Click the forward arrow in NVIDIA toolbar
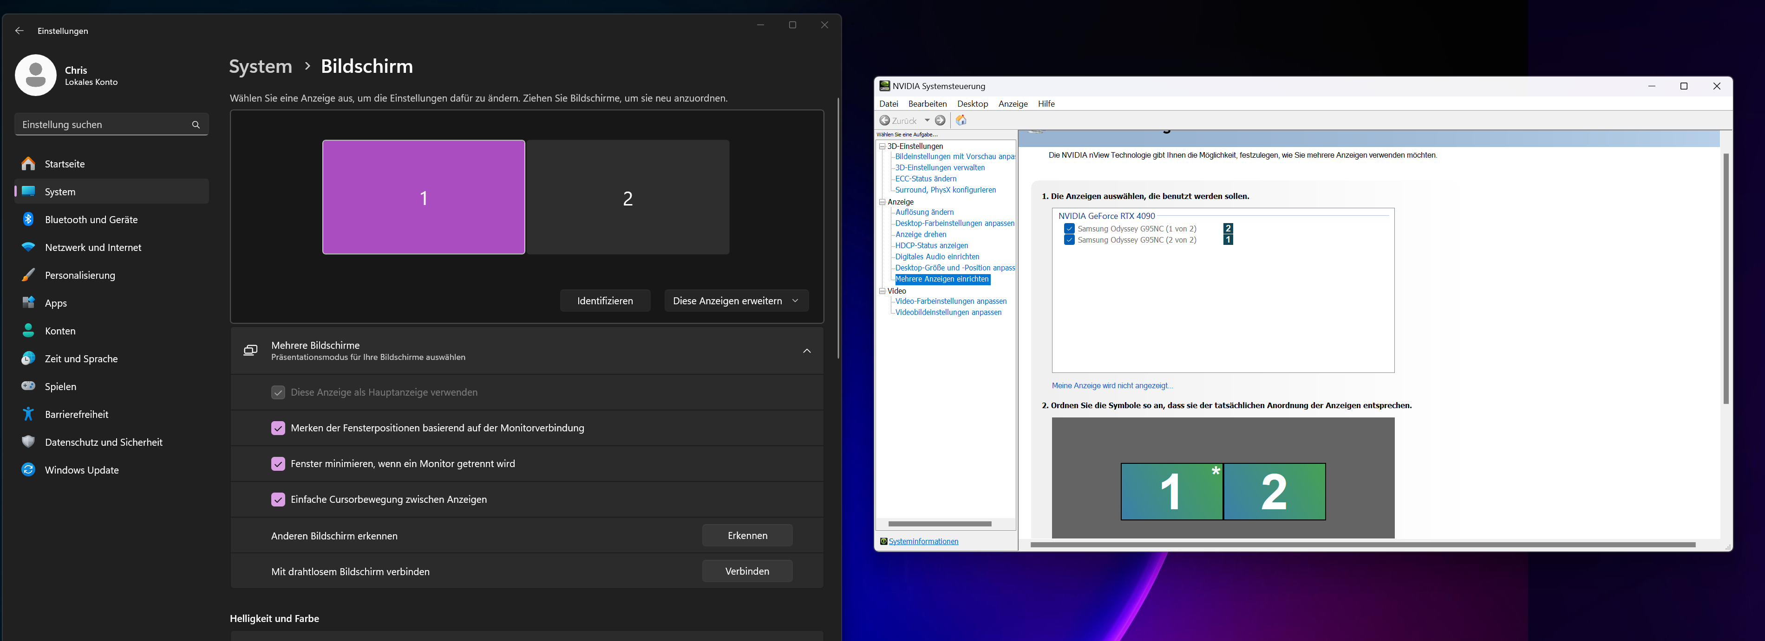Image resolution: width=1765 pixels, height=641 pixels. coord(940,121)
